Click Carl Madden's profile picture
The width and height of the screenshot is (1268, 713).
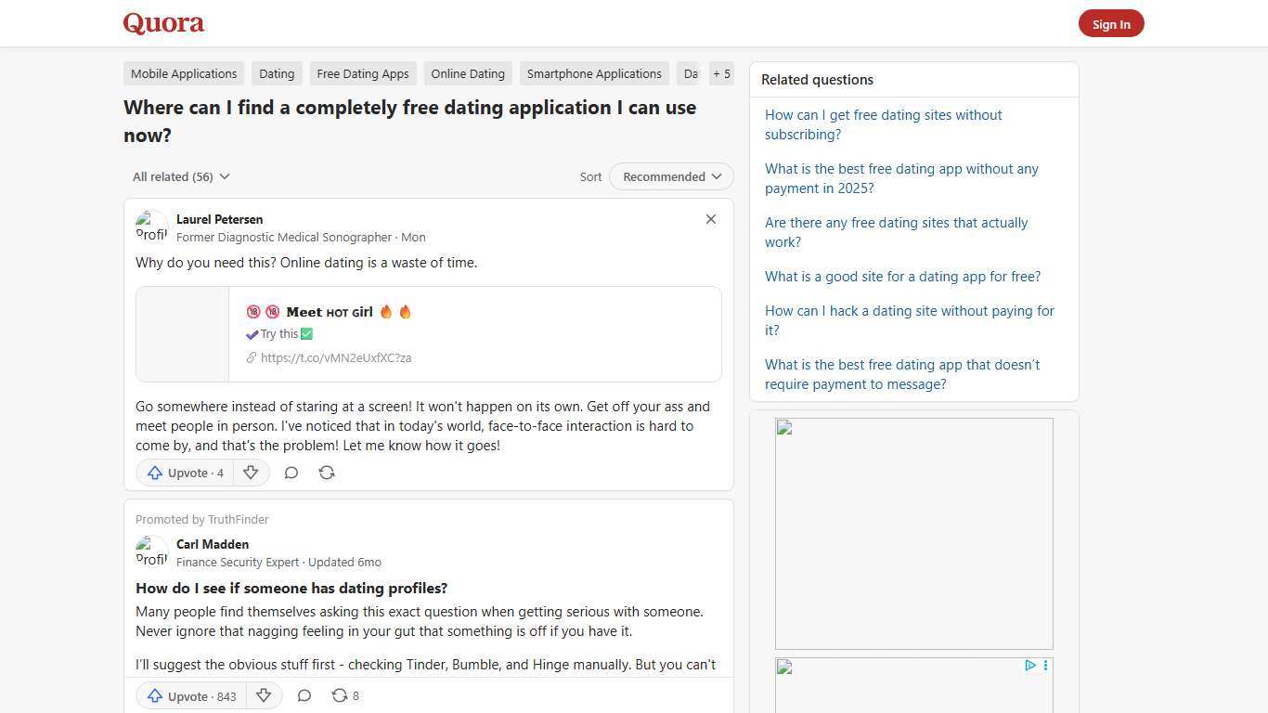(151, 551)
